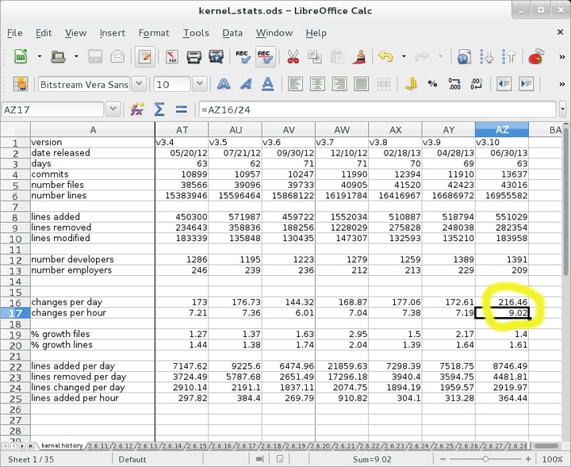Toggle bold formatting
The height and width of the screenshot is (467, 571).
pos(224,84)
